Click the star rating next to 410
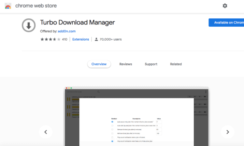The image size is (244, 146). click(x=50, y=39)
